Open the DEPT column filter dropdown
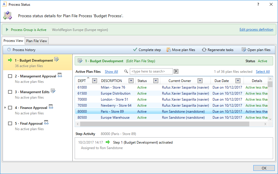 coord(94,81)
